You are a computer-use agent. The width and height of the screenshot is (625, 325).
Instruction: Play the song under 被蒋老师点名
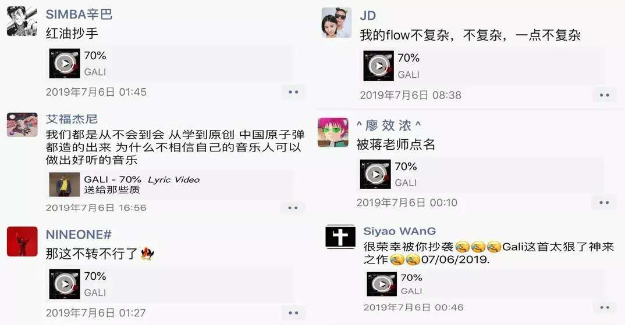click(x=375, y=174)
